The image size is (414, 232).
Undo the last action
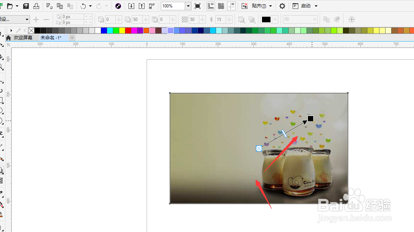83,6
